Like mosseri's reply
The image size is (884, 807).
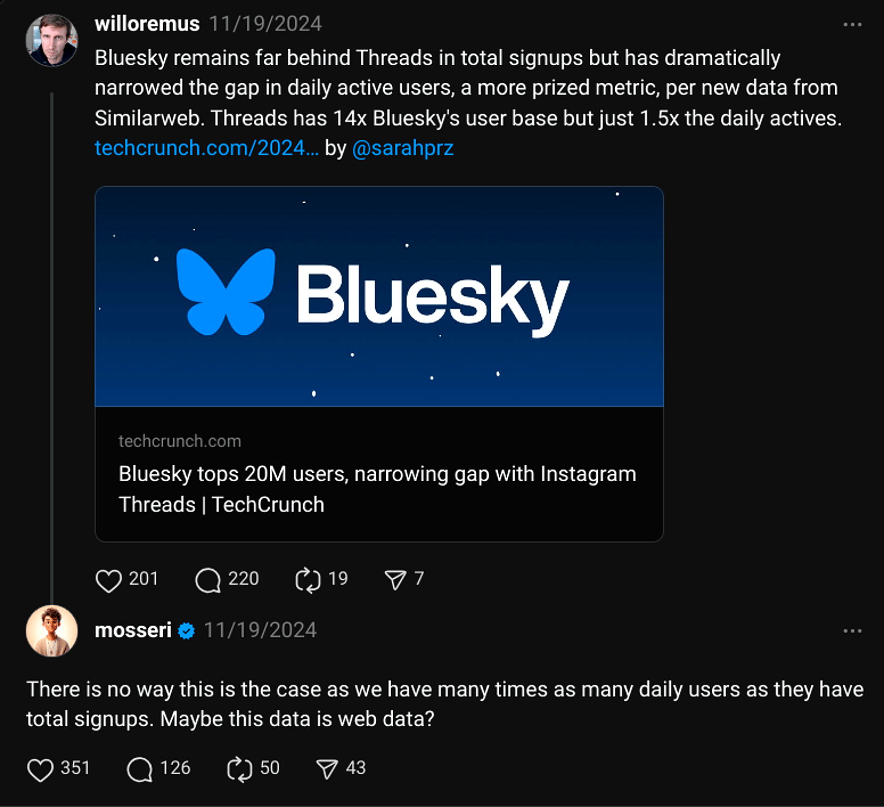40,769
